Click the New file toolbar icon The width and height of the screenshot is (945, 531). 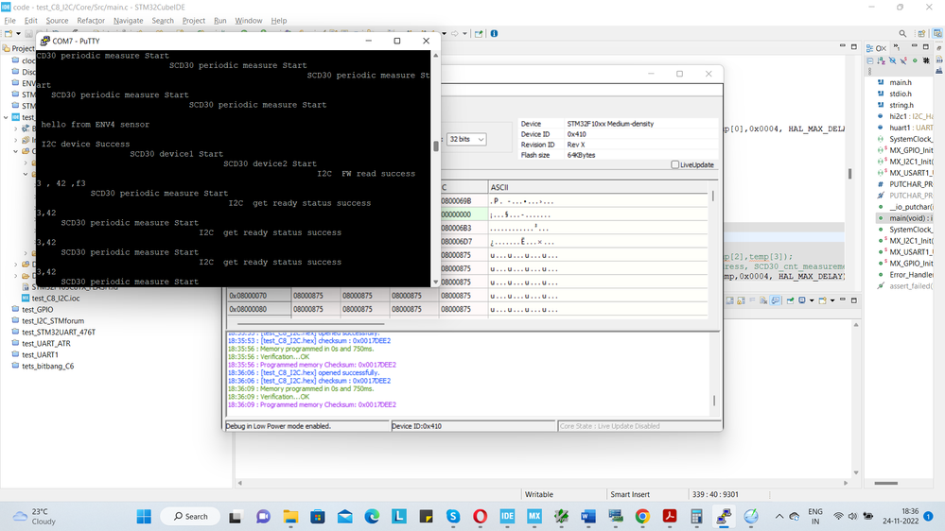click(x=9, y=34)
